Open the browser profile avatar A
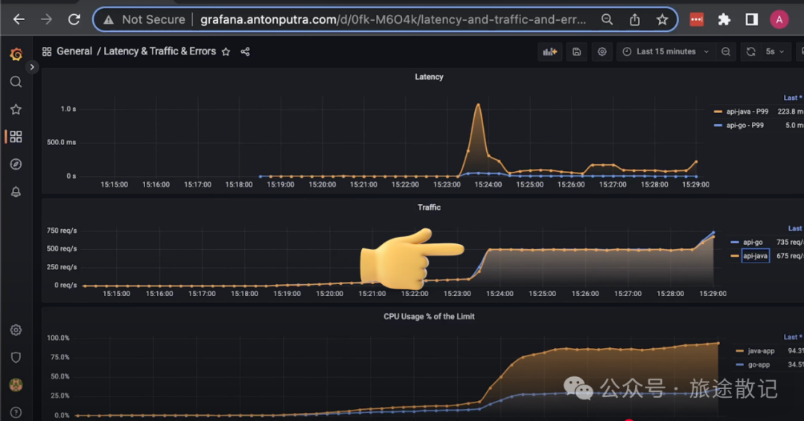The height and width of the screenshot is (421, 804). [x=779, y=19]
